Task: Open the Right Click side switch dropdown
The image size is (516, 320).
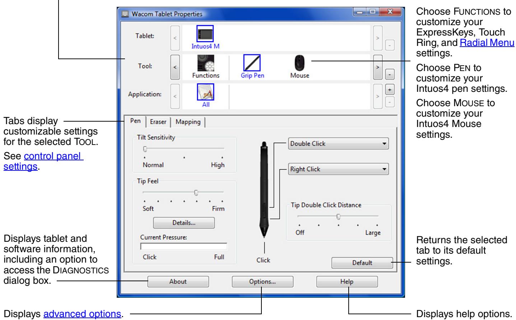Action: [x=339, y=169]
